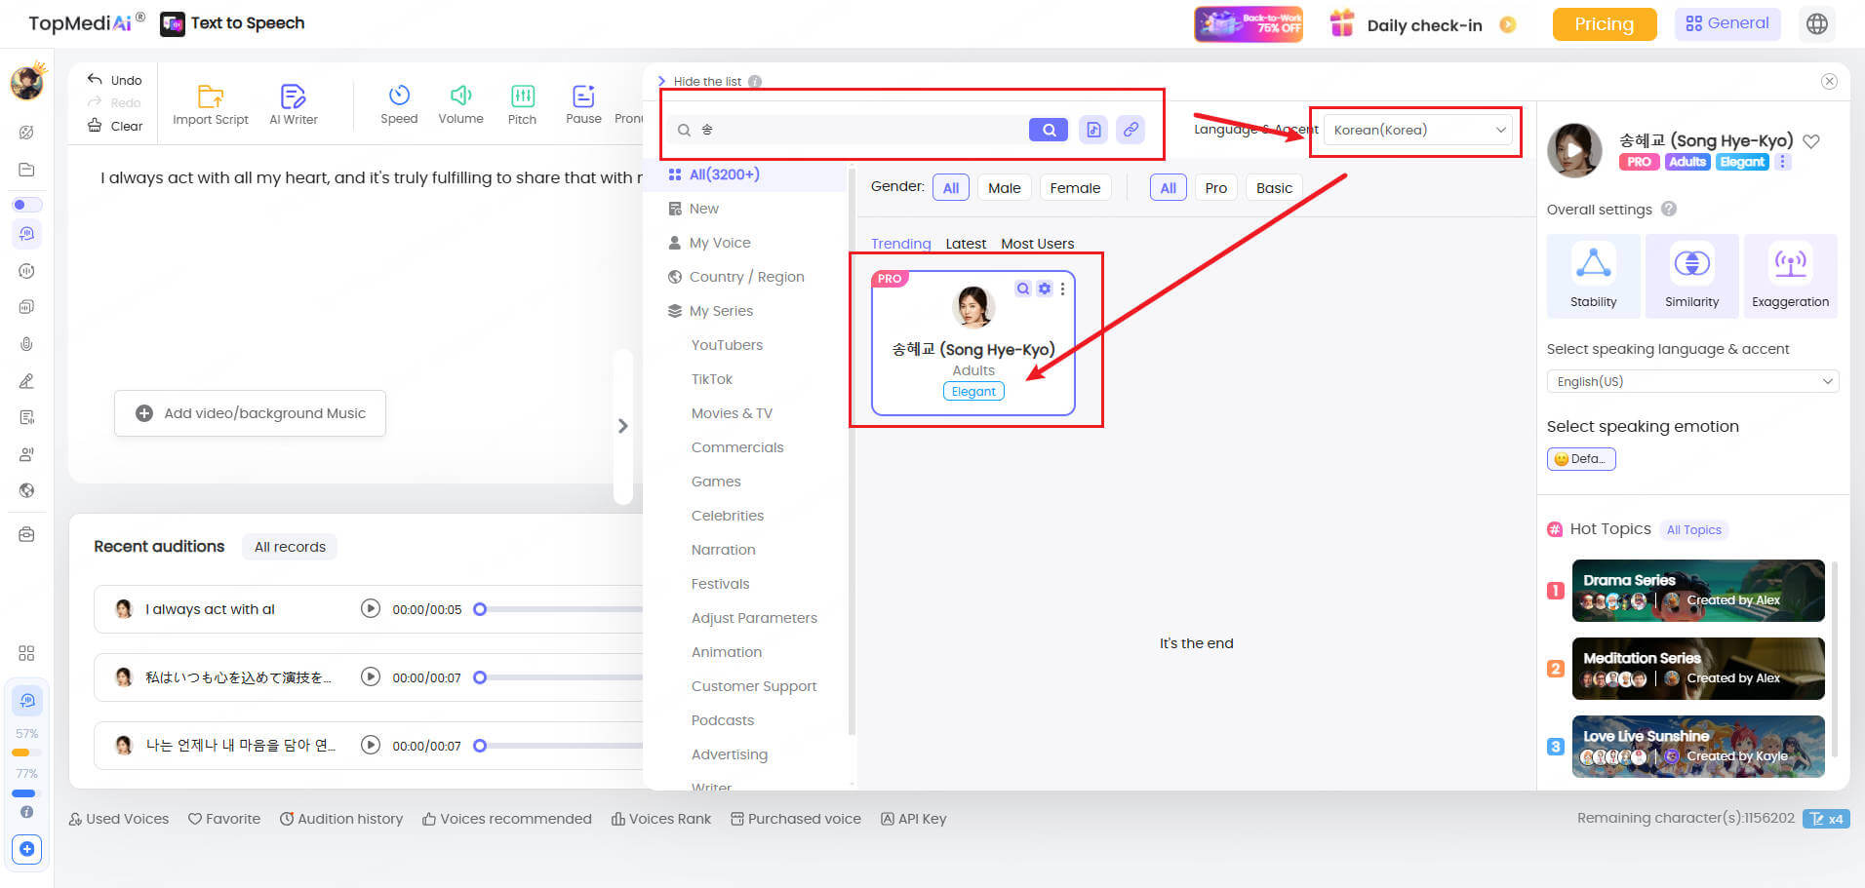Viewport: 1865px width, 888px height.
Task: Open the All Topics link
Action: pyautogui.click(x=1693, y=530)
